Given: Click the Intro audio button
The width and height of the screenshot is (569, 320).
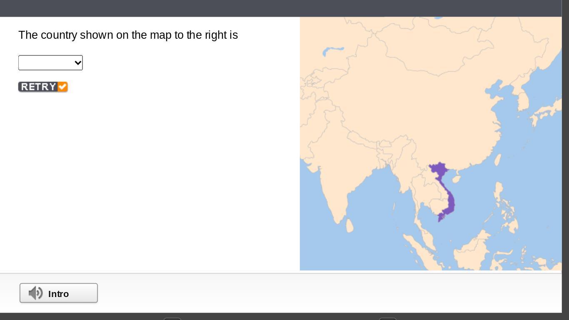Looking at the screenshot, I should click(x=59, y=293).
